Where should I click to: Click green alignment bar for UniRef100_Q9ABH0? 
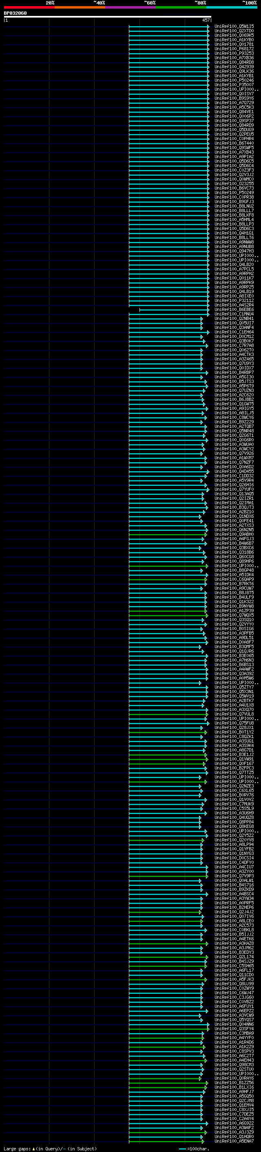point(168,535)
